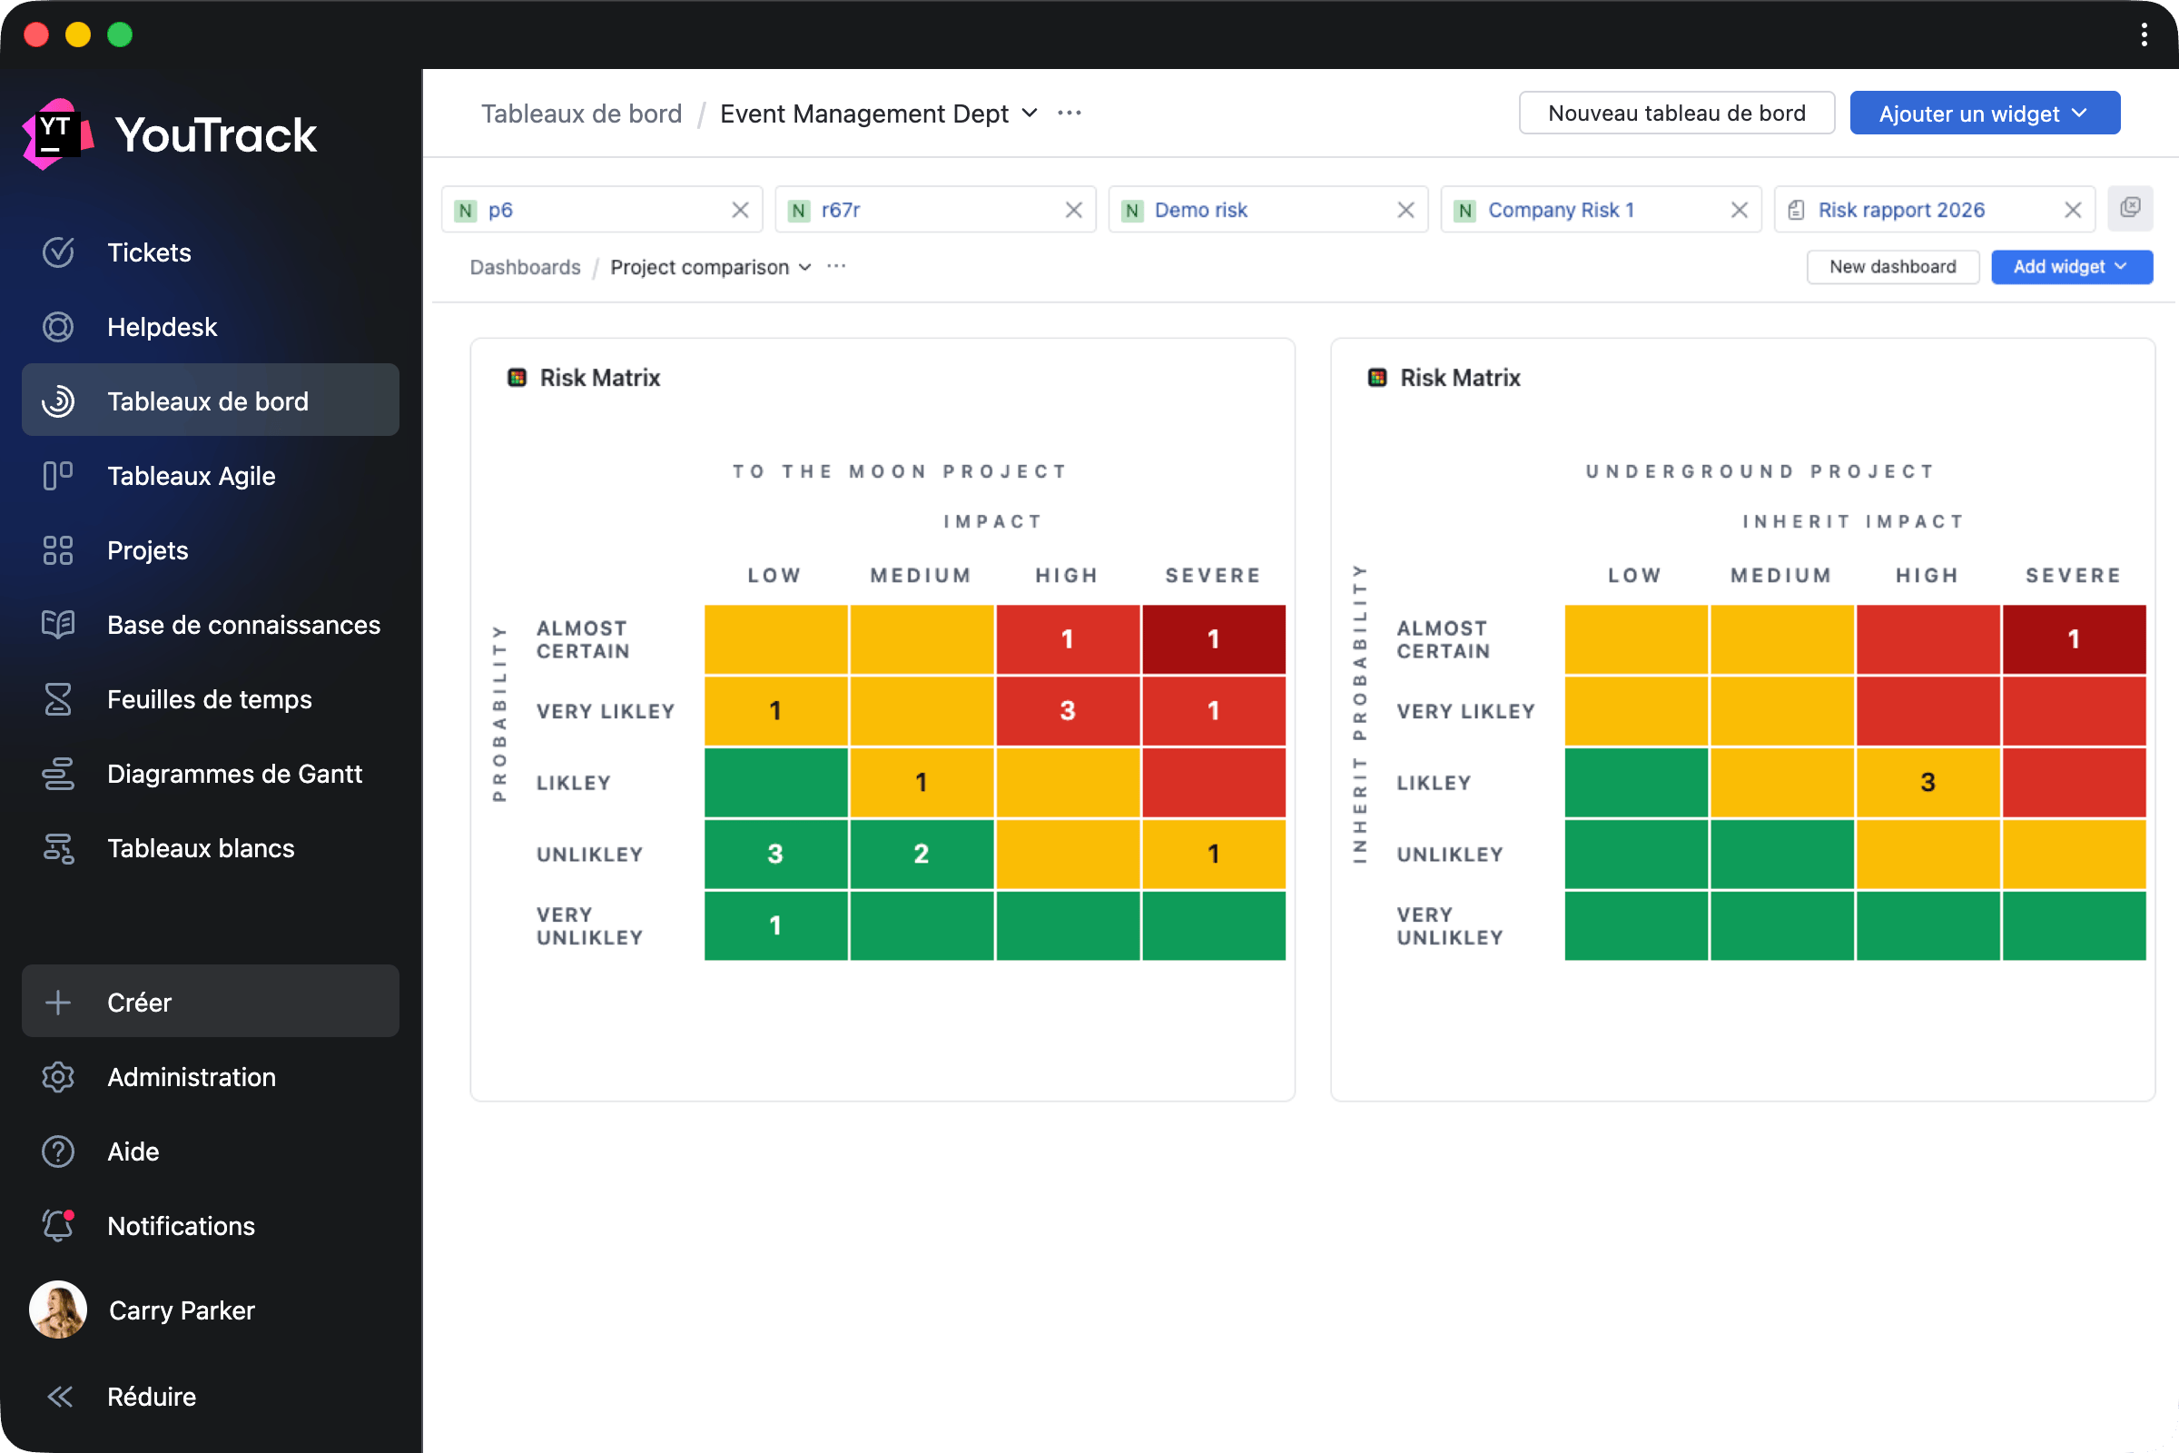Click the New dashboard button
2179x1453 pixels.
click(x=1892, y=267)
